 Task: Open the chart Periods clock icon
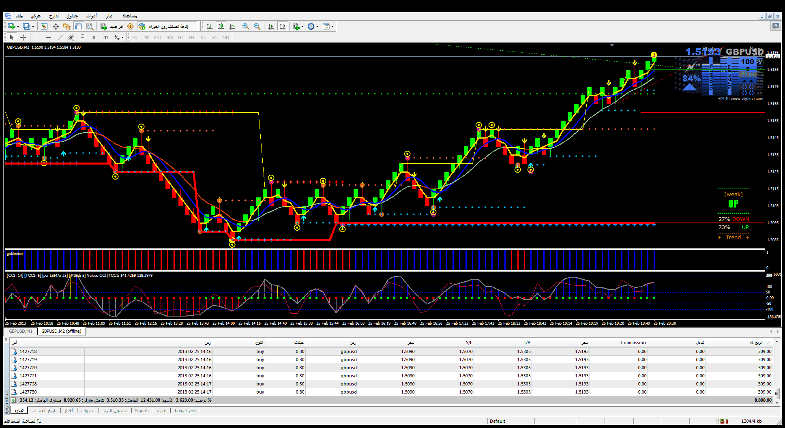311,26
